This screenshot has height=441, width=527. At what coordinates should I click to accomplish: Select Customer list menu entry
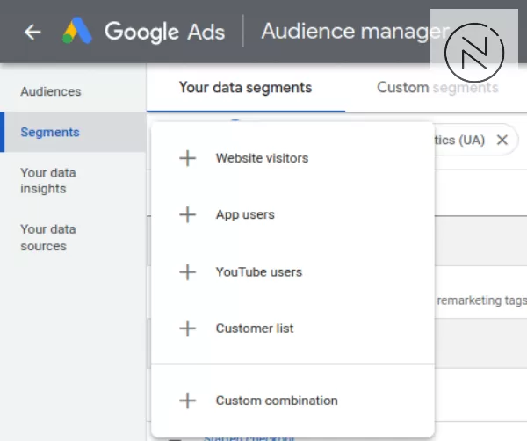point(255,329)
